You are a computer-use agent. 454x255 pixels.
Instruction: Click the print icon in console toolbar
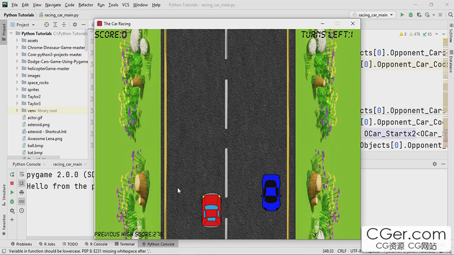[21, 192]
